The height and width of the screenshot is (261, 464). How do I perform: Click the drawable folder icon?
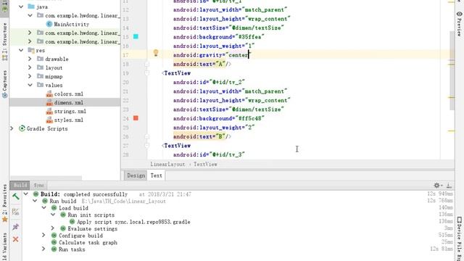pyautogui.click(x=41, y=59)
